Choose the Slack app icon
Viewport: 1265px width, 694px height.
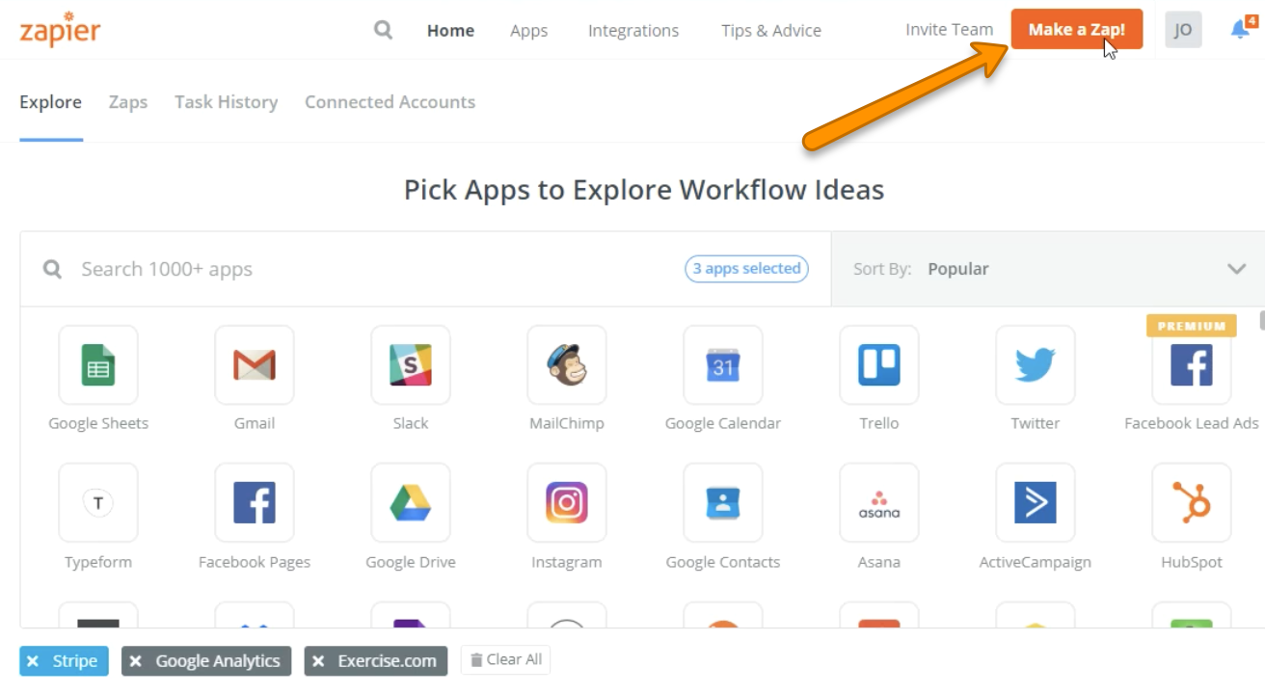coord(411,365)
